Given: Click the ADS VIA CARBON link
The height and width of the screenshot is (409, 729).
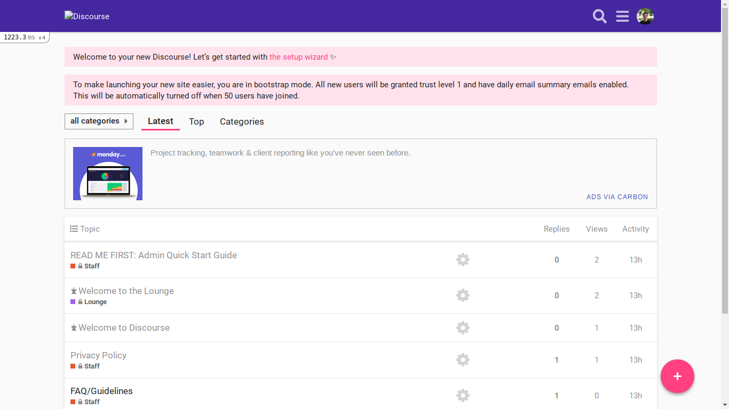Looking at the screenshot, I should pos(617,197).
